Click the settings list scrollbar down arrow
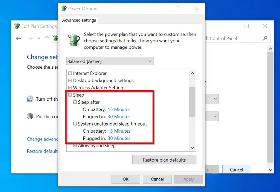Viewport: 280px width, 192px height. 192,148
